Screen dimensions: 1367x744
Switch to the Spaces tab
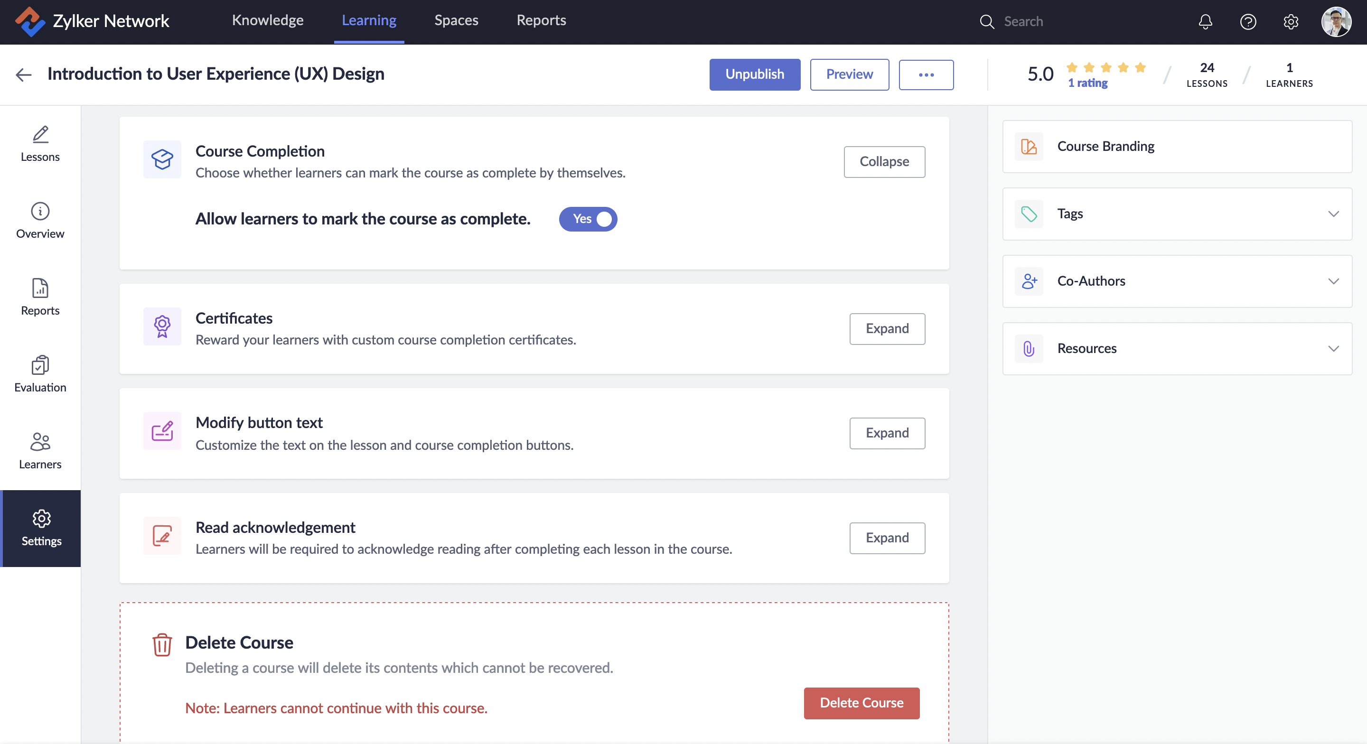click(x=456, y=21)
